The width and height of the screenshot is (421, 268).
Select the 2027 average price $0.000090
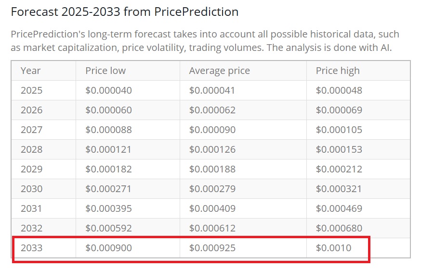click(x=212, y=130)
